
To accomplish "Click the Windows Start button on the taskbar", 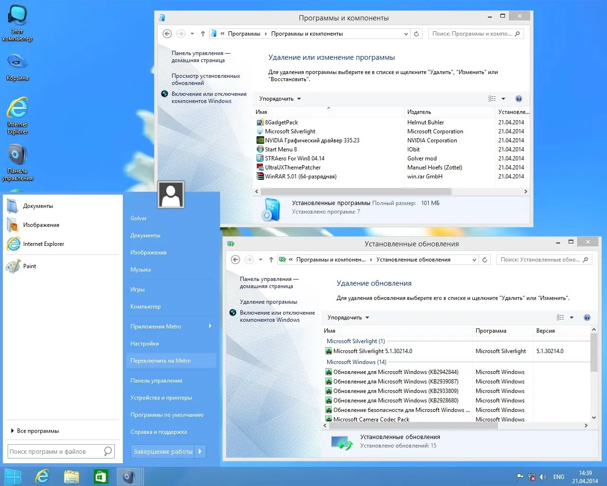I will [x=12, y=477].
